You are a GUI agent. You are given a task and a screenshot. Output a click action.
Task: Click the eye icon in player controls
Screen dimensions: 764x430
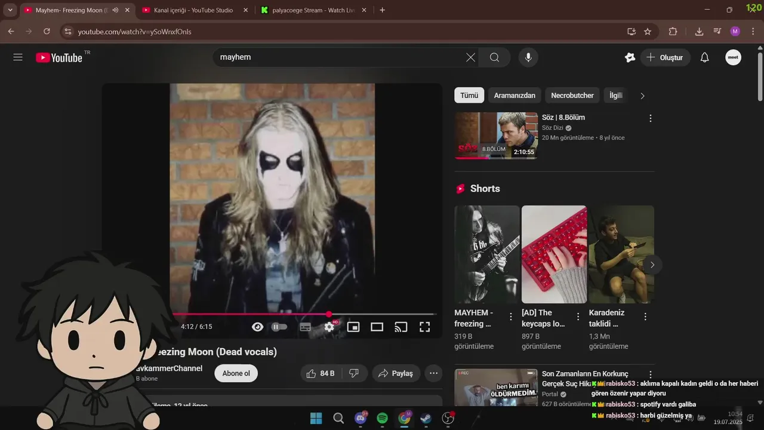click(x=257, y=327)
